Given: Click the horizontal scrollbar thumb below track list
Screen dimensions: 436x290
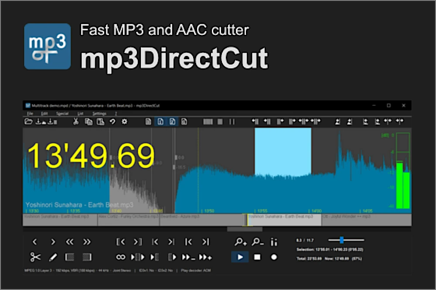Looking at the screenshot, I should point(245,229).
